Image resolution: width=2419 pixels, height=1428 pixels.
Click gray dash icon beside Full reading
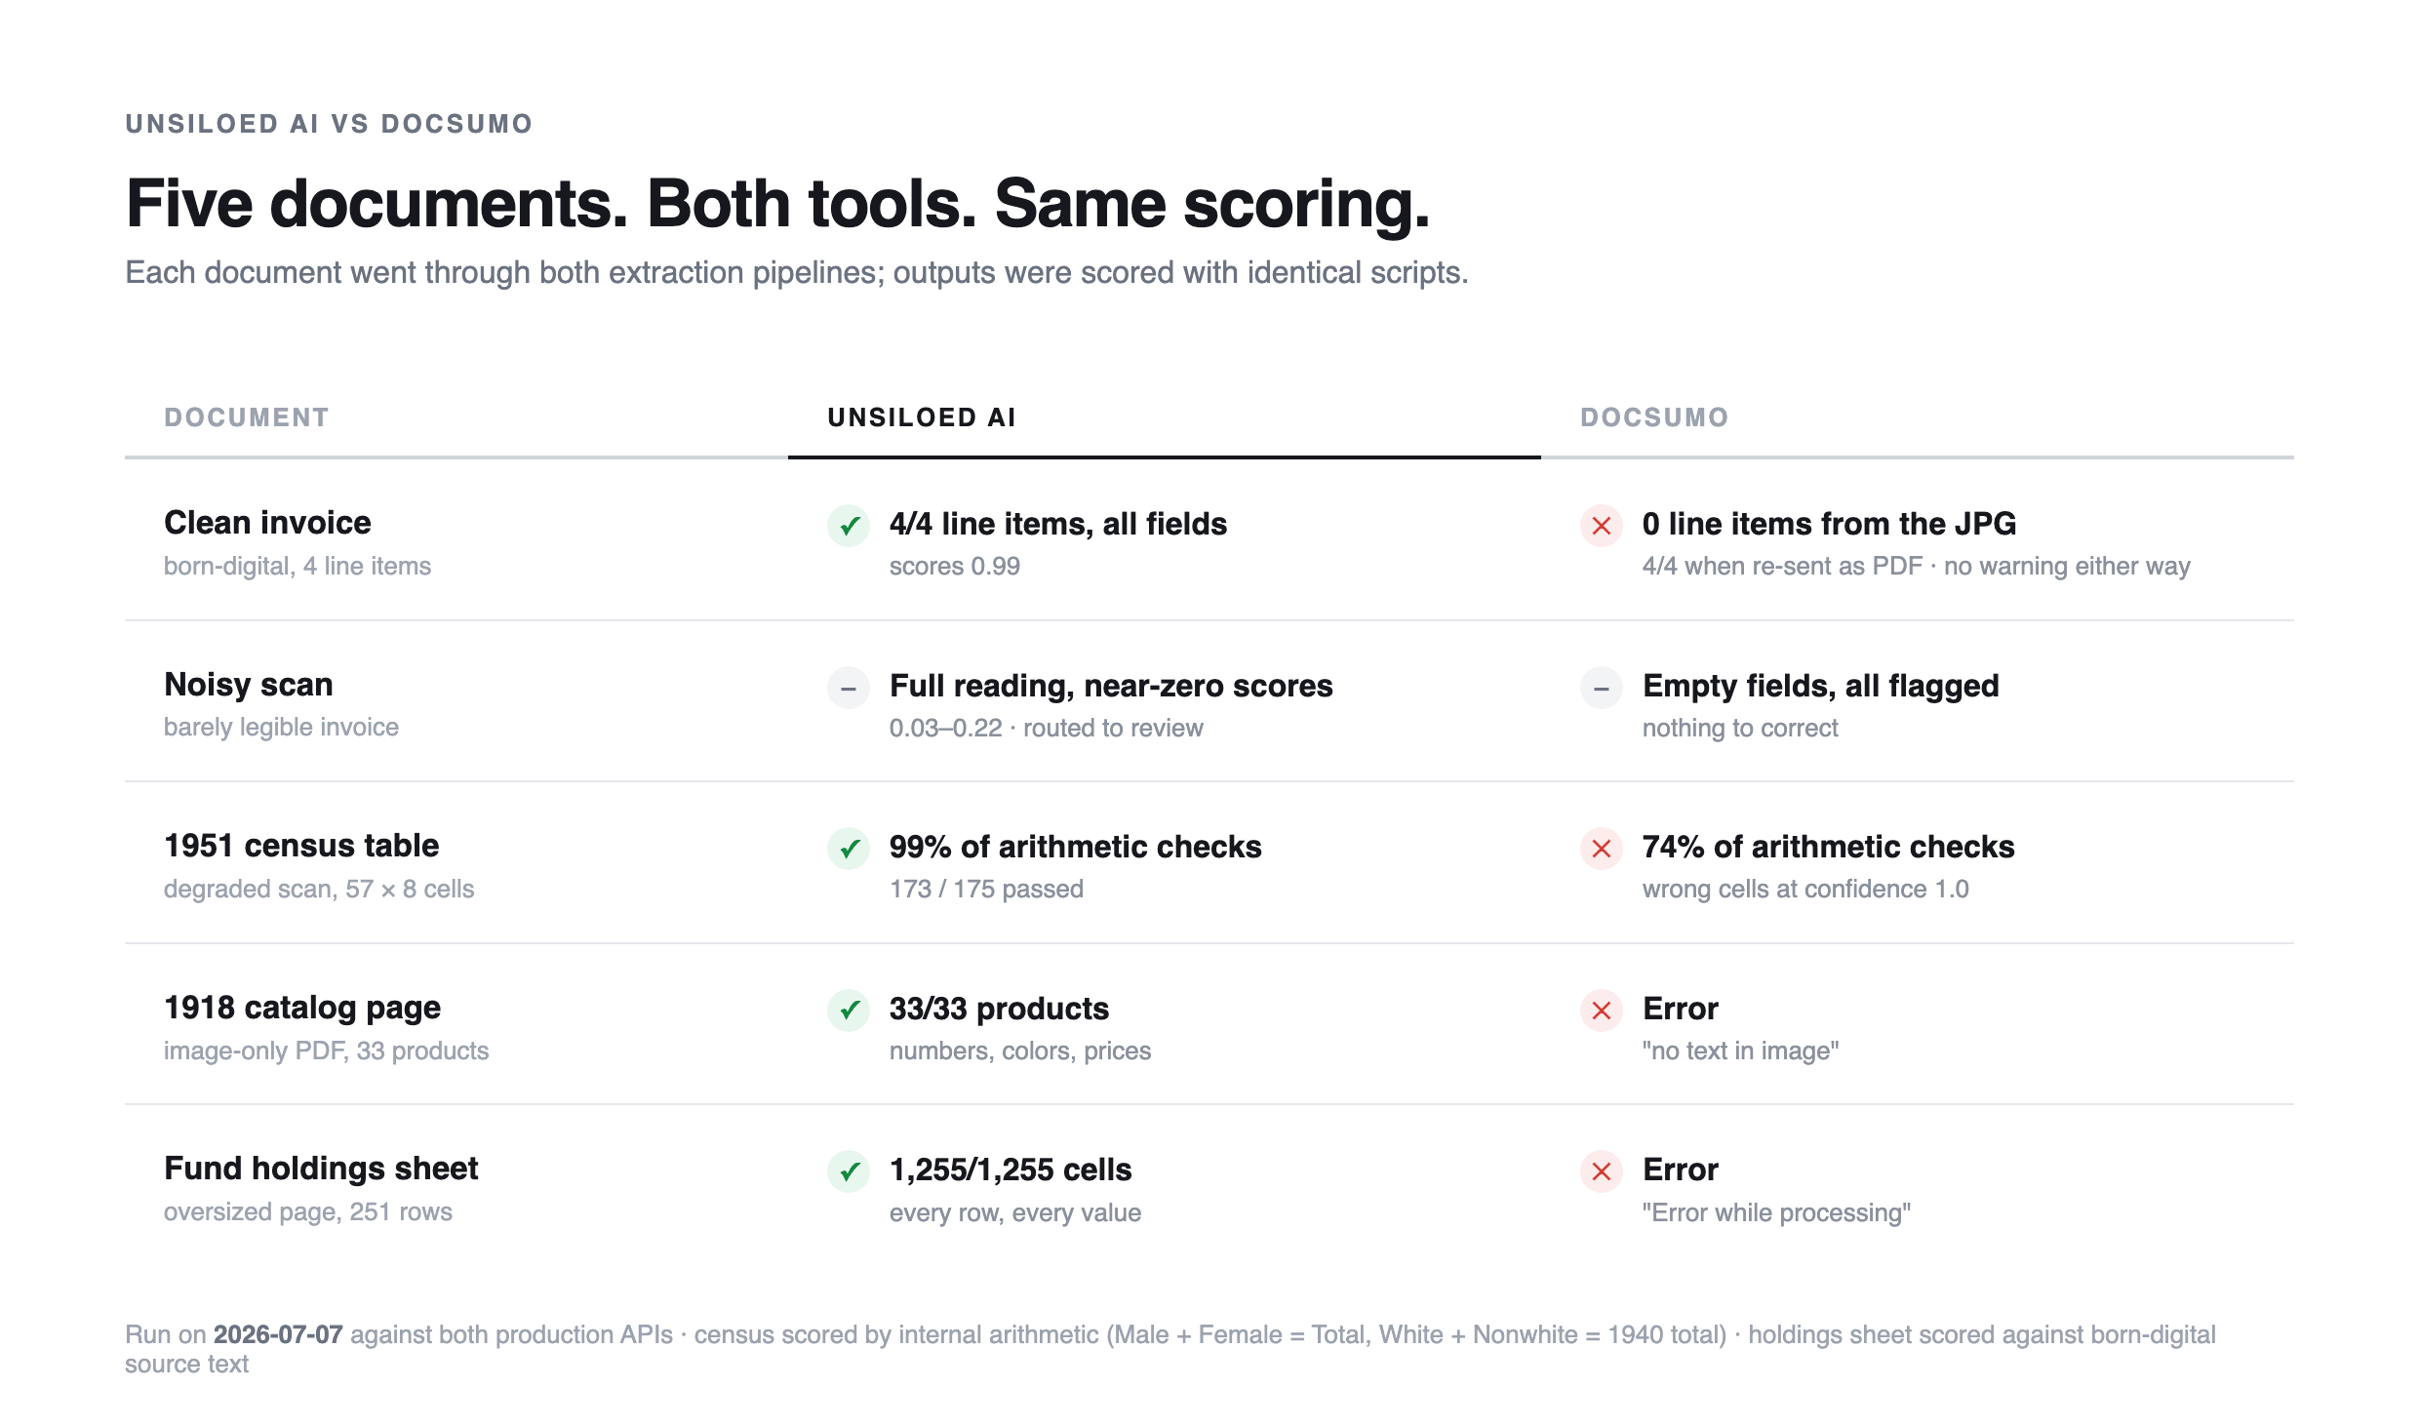coord(849,688)
